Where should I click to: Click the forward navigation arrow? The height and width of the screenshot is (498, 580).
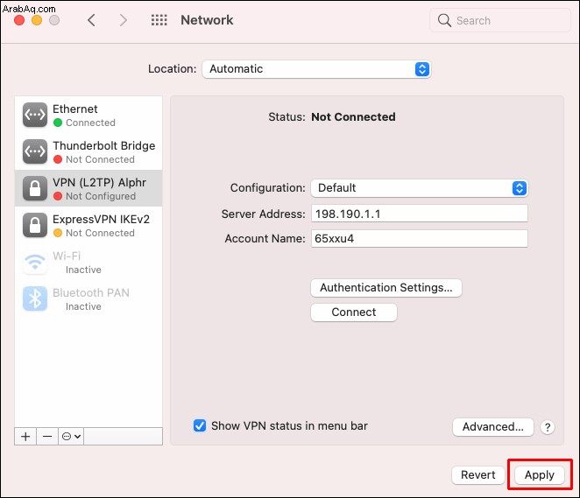(x=124, y=20)
